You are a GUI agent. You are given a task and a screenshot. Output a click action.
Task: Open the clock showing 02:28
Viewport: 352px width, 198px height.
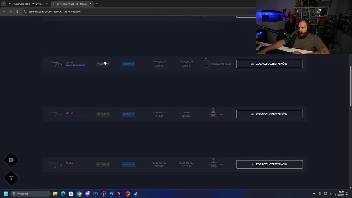[x=339, y=194]
